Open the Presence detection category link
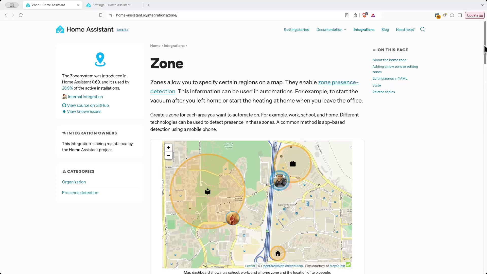 80,193
